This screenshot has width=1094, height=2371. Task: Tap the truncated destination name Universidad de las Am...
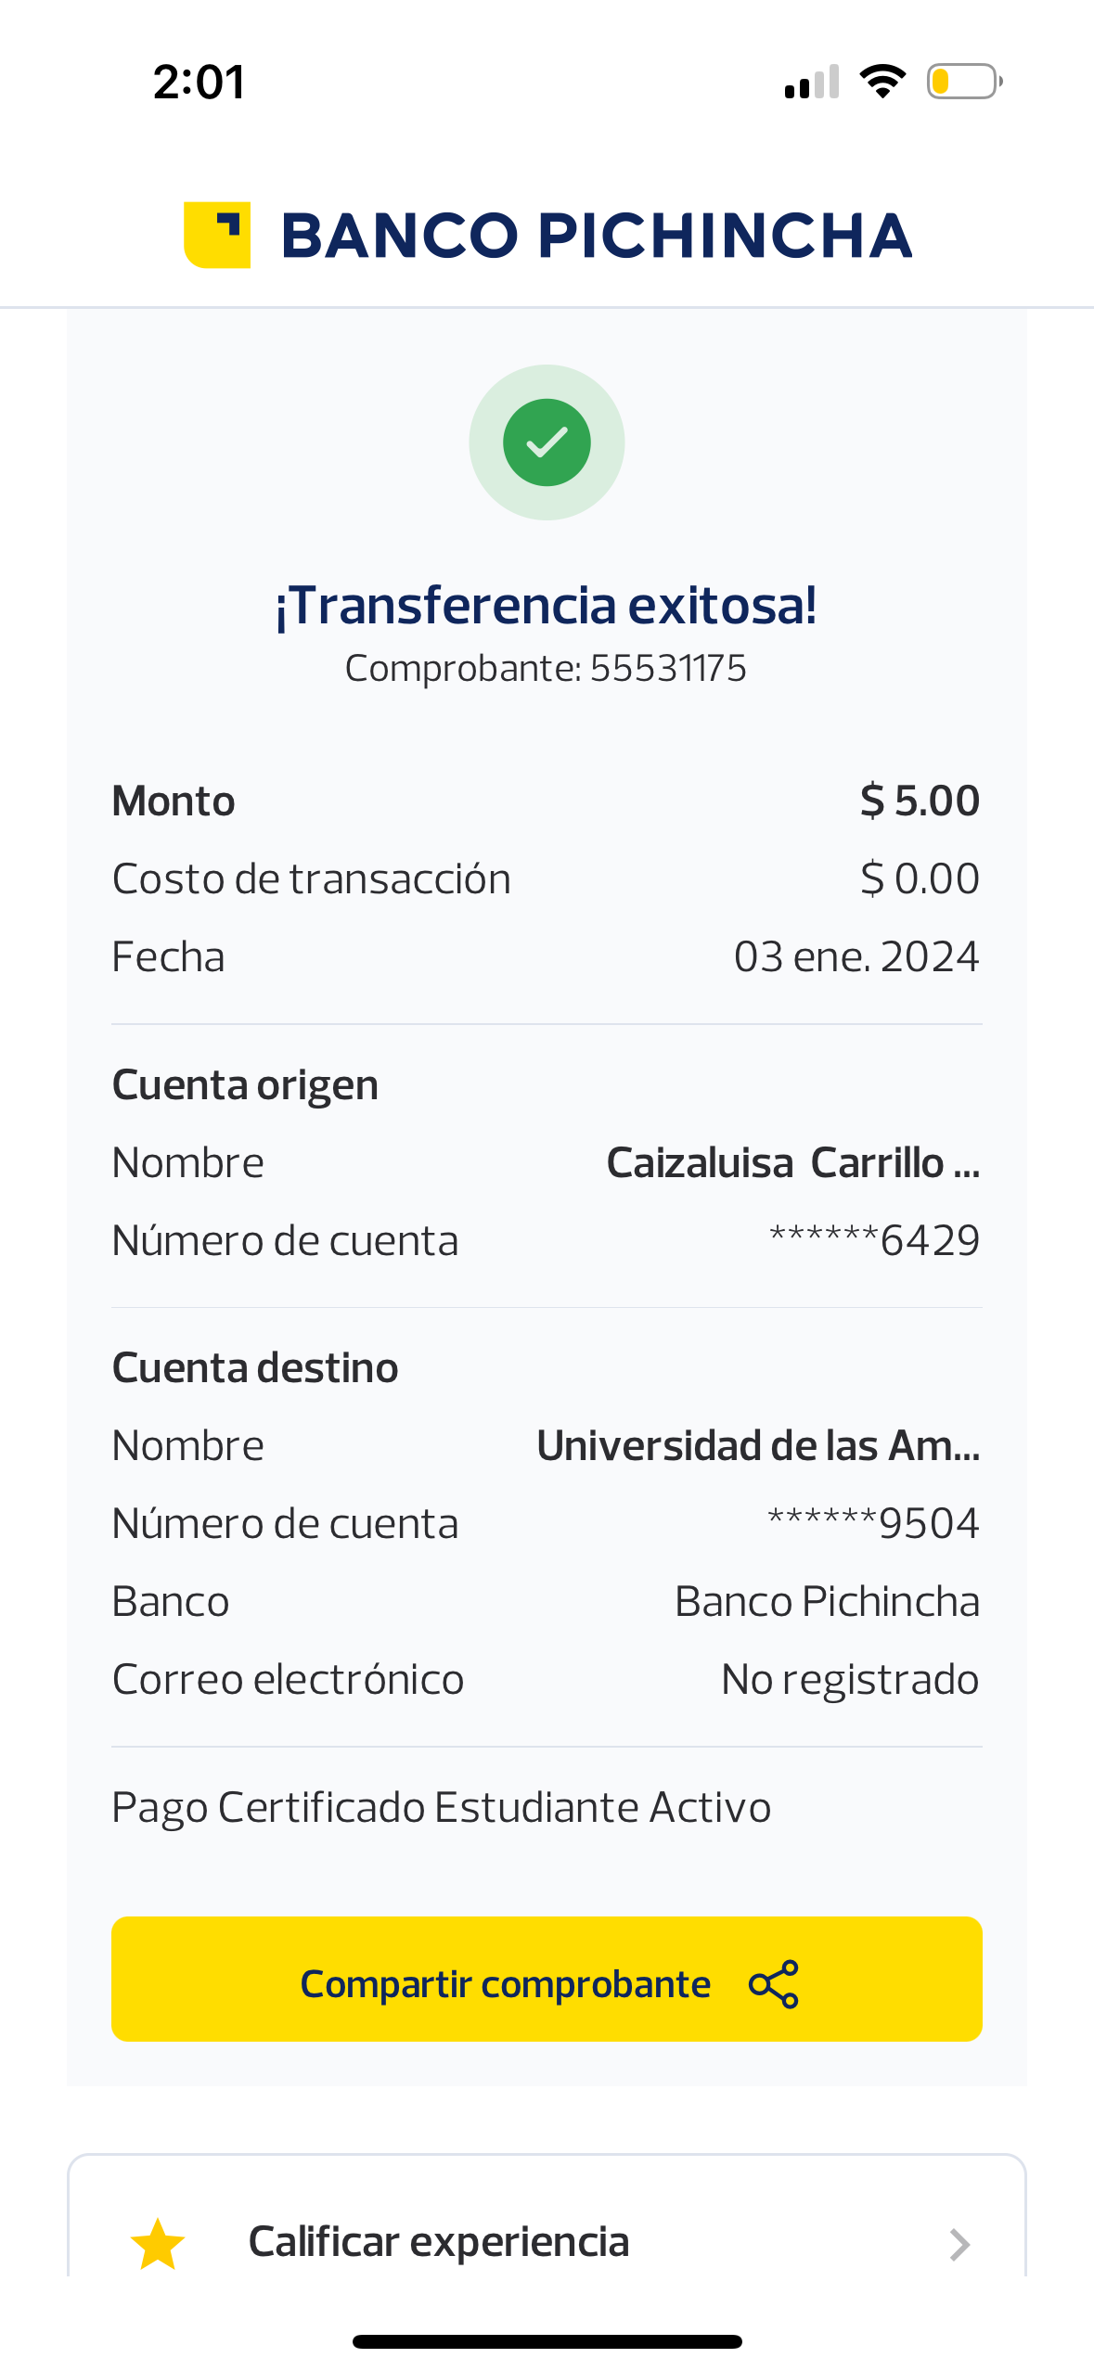pos(758,1445)
